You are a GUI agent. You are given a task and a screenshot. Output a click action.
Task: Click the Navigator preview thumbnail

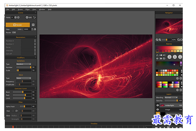pos(169,26)
